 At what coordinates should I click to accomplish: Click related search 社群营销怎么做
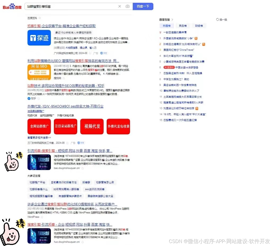point(105,182)
